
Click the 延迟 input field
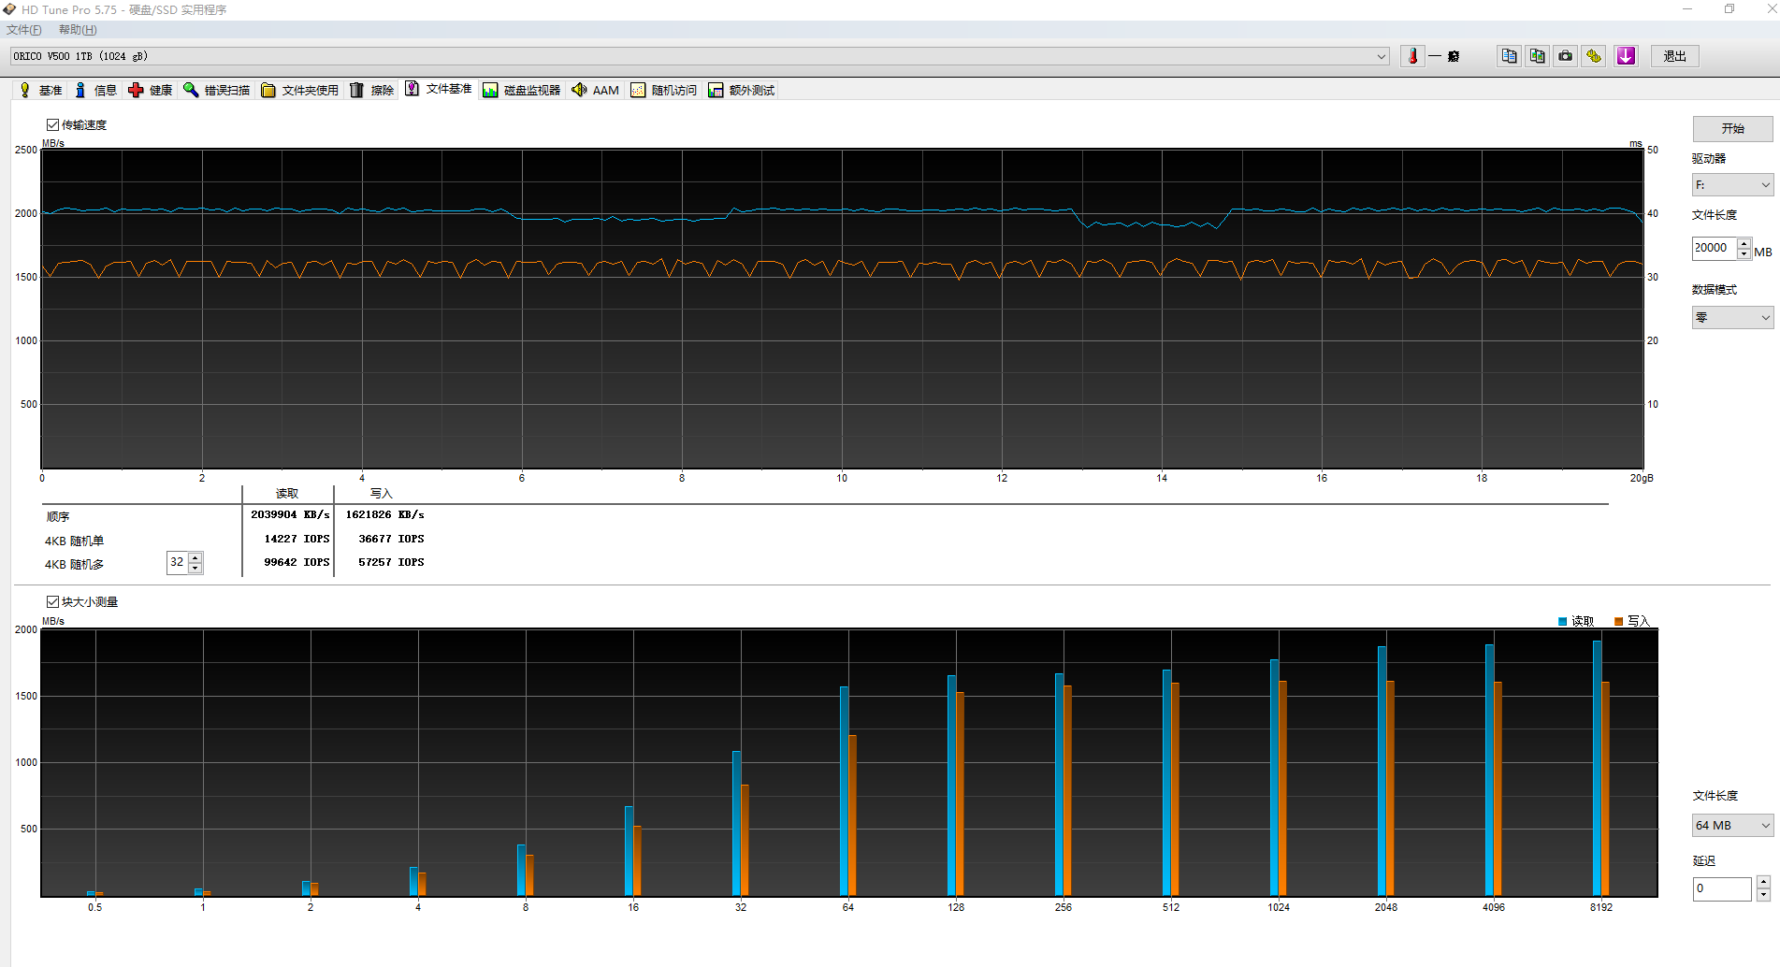point(1722,888)
